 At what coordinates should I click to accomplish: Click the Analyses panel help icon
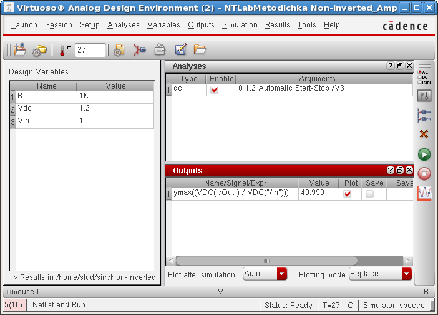390,66
